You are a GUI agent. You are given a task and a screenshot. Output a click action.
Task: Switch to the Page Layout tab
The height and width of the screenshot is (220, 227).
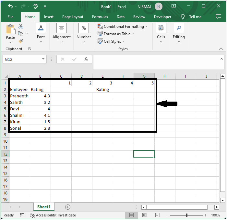click(x=73, y=17)
